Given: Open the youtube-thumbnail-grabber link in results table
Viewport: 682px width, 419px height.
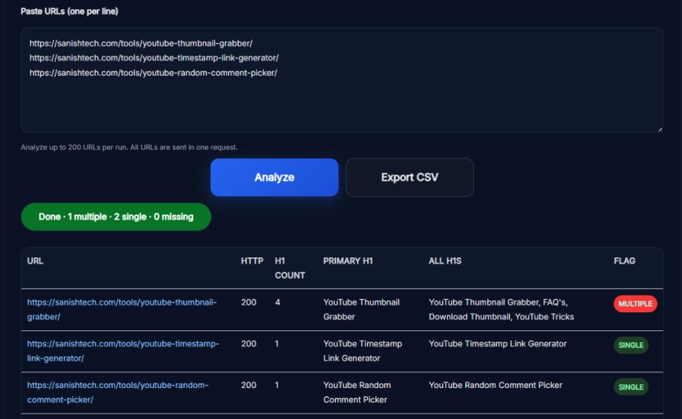Looking at the screenshot, I should 122,309.
